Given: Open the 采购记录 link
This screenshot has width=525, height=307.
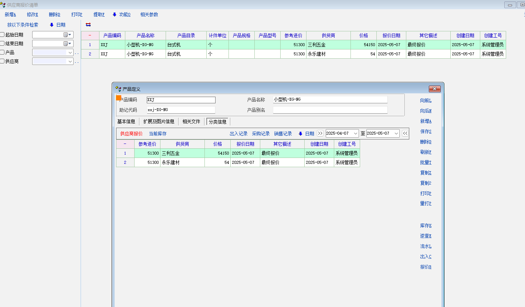Looking at the screenshot, I should click(x=261, y=134).
